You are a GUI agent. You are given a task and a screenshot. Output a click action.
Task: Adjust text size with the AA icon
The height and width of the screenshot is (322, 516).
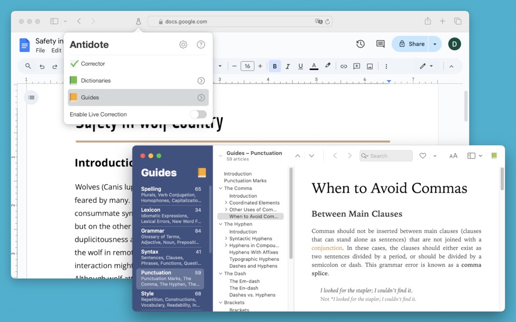(453, 156)
